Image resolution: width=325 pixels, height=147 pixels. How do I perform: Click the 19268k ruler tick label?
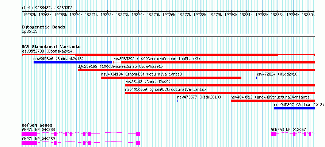[45, 15]
